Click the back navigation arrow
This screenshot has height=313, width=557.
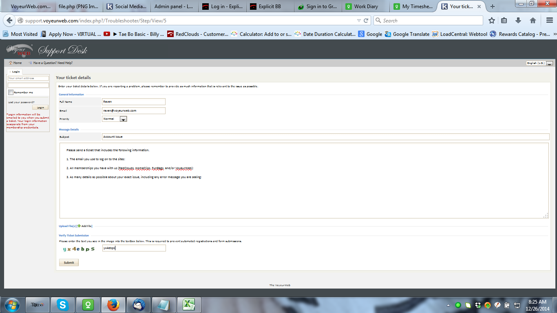[9, 20]
